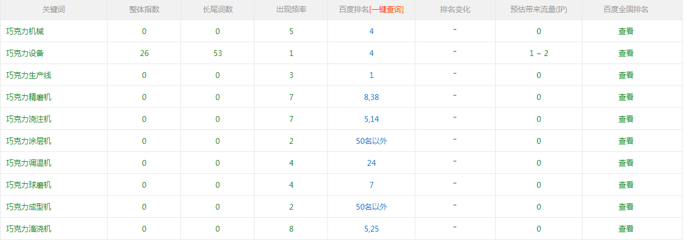Open the 巧克力球磨机 keyword link
The image size is (686, 242).
coord(29,185)
